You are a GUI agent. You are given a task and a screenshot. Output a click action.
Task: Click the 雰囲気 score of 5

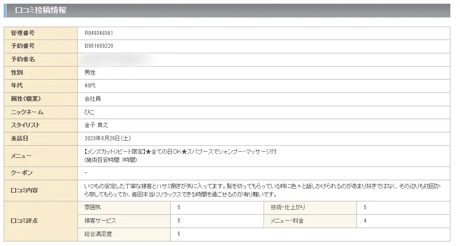coord(179,207)
